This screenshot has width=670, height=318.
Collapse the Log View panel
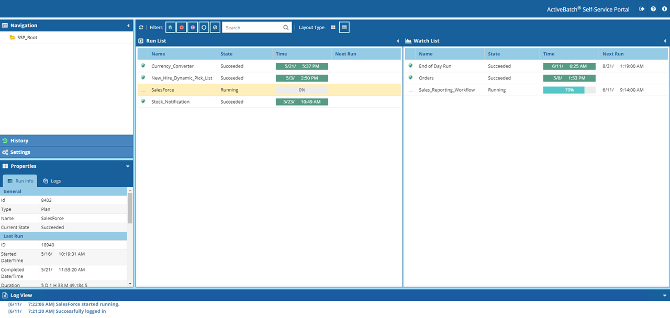point(664,294)
